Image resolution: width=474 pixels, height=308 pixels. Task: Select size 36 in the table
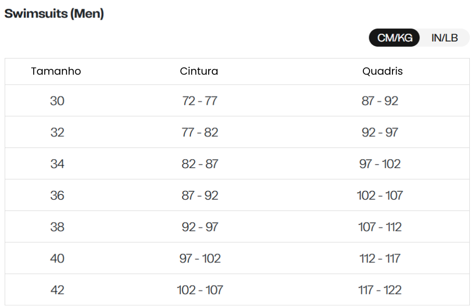click(x=57, y=195)
